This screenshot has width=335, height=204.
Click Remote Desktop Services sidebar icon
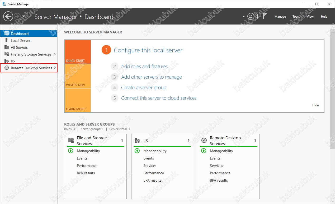pyautogui.click(x=7, y=68)
